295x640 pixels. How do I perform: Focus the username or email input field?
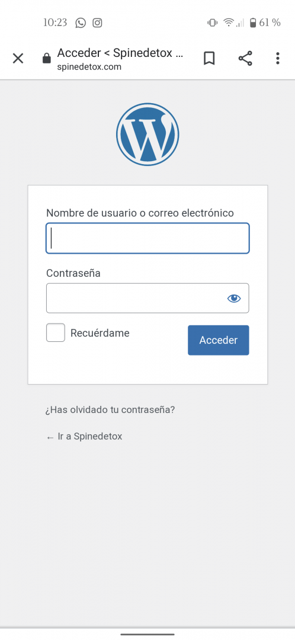click(x=147, y=238)
